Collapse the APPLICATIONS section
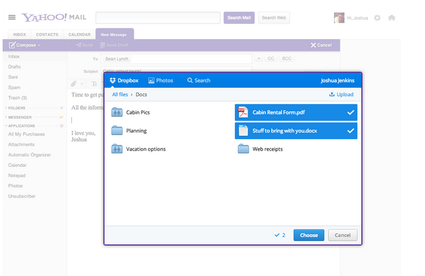The height and width of the screenshot is (276, 425). pos(6,125)
